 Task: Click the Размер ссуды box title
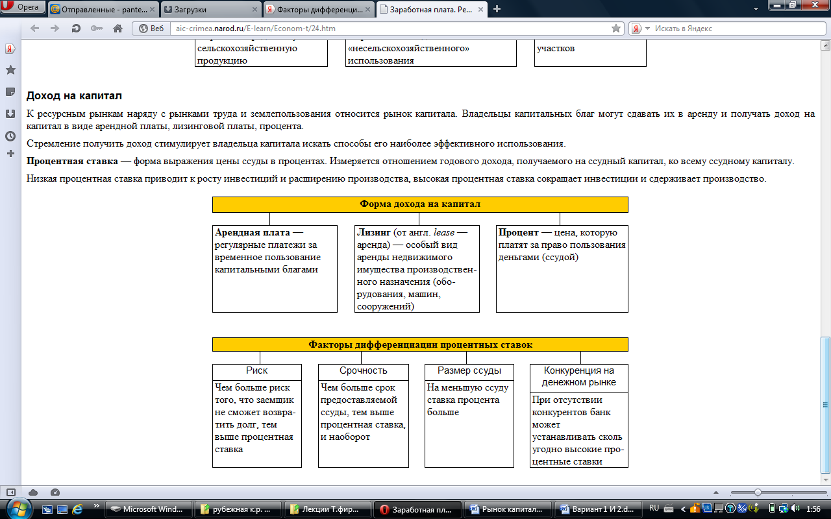pyautogui.click(x=469, y=371)
